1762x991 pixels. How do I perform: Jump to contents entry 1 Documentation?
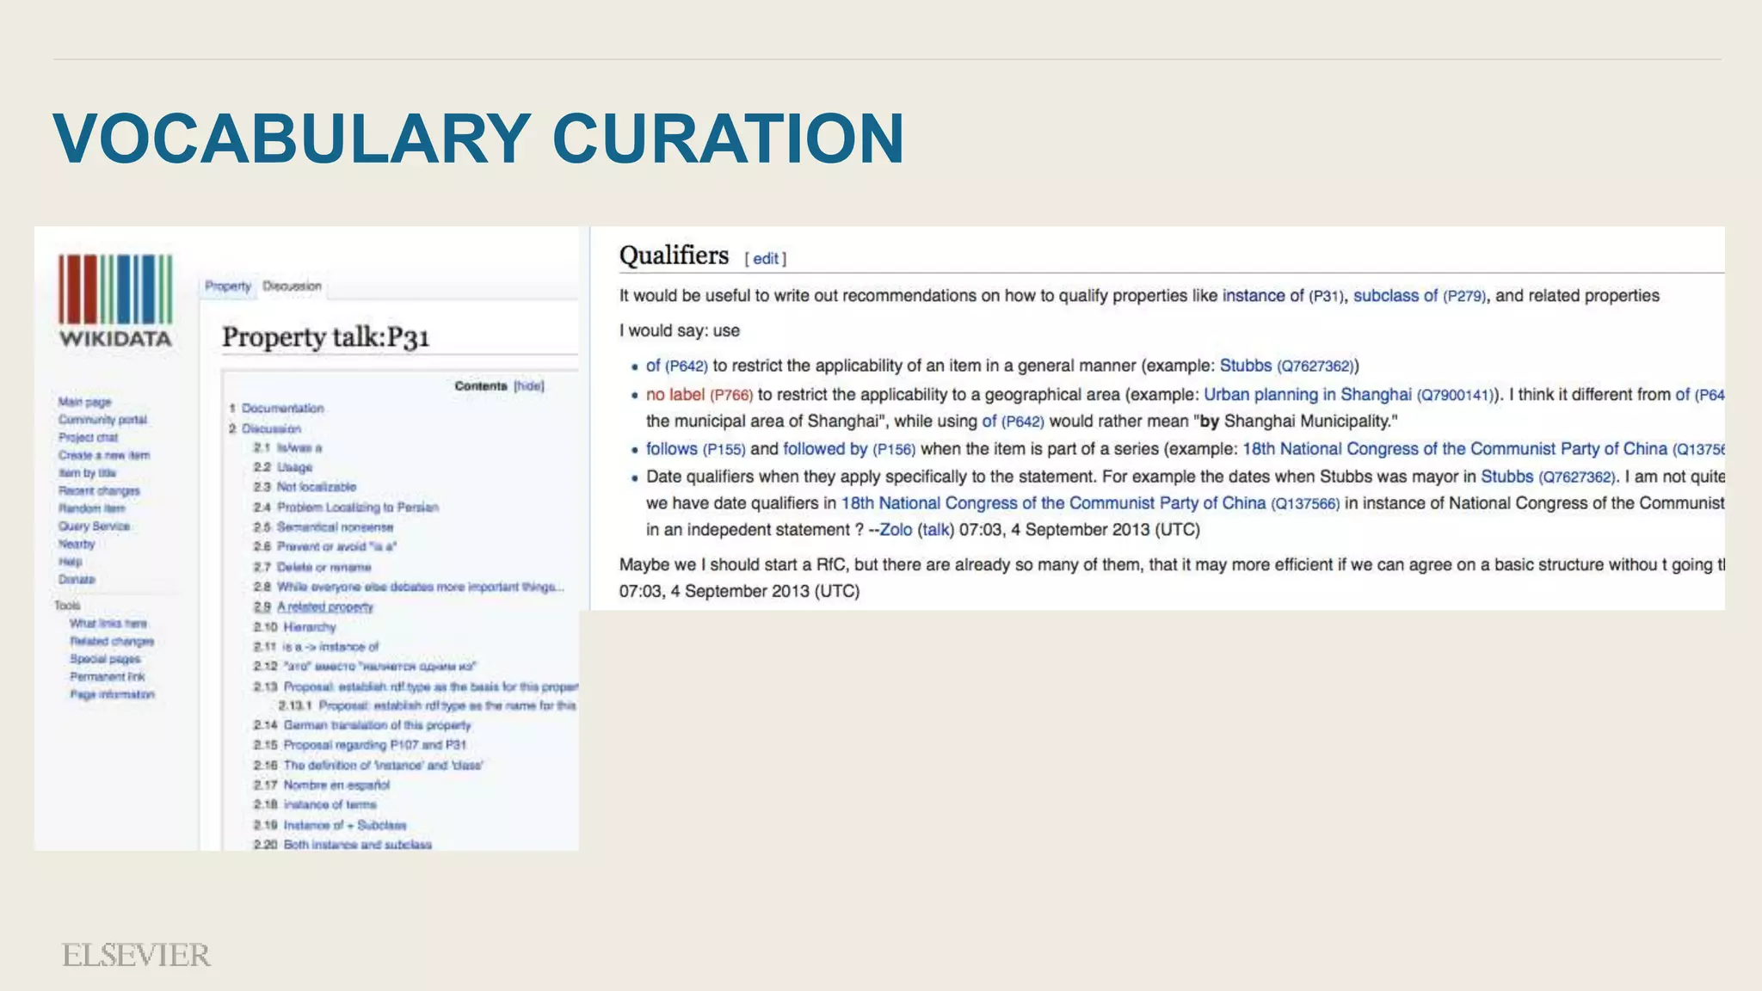(x=276, y=408)
